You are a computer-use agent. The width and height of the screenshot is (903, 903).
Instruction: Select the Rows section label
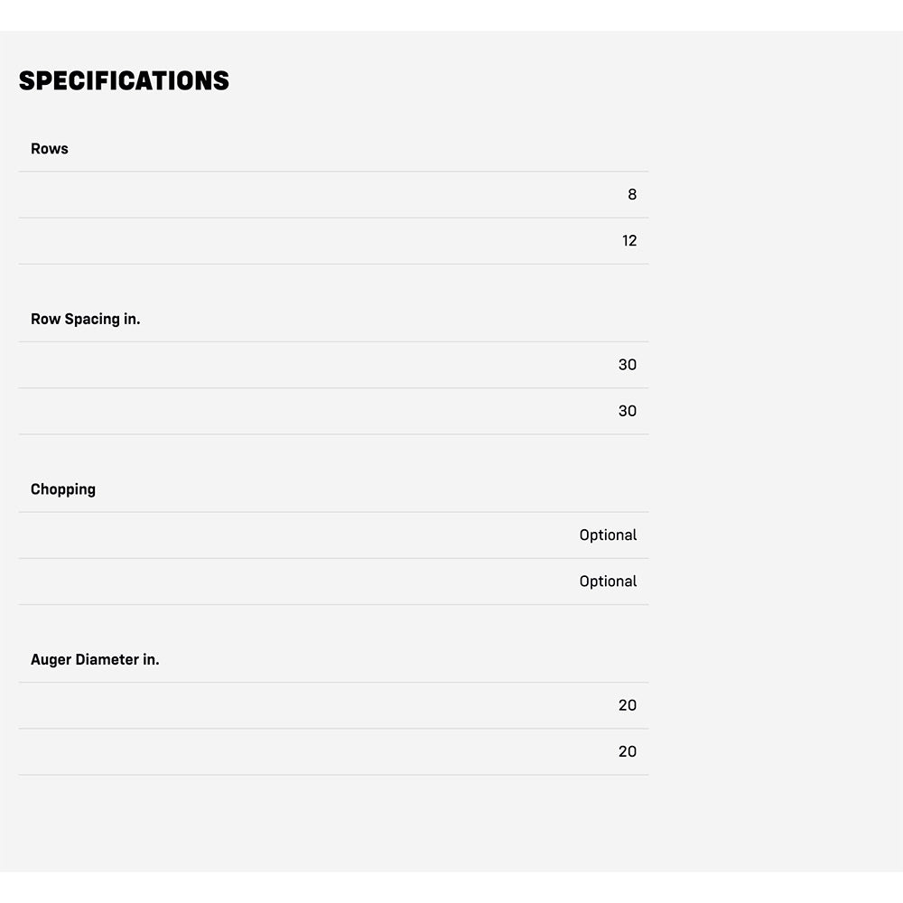tap(50, 149)
